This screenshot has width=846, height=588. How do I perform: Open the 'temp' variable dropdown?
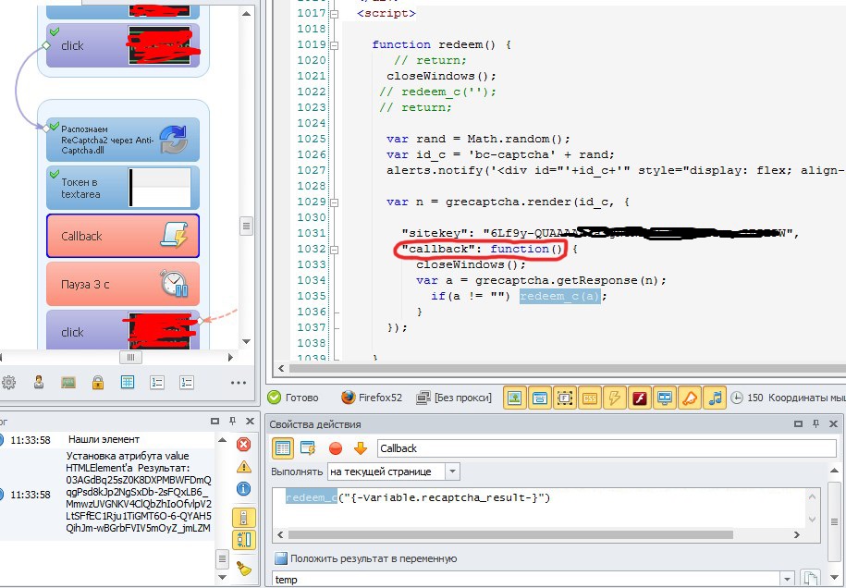click(x=784, y=580)
